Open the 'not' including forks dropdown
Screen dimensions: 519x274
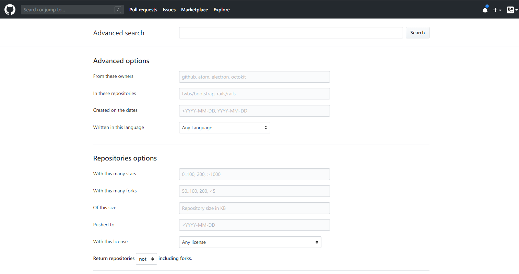click(146, 259)
